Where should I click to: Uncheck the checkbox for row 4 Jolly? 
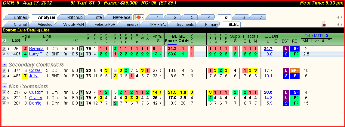click(4, 76)
